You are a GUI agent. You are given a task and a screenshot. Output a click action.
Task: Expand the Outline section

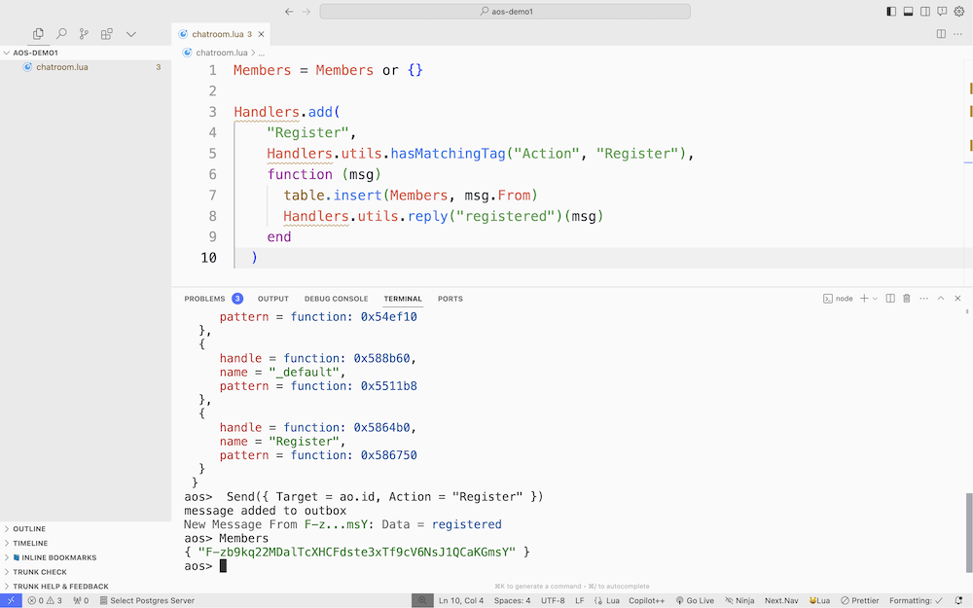click(29, 529)
